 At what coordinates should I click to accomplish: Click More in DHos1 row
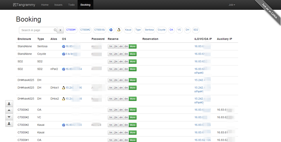coord(133,88)
